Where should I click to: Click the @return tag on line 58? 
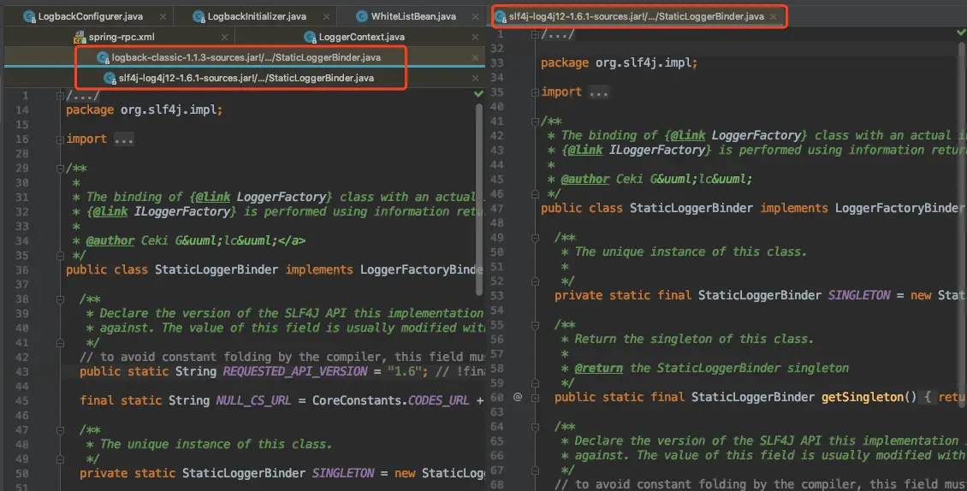[598, 368]
